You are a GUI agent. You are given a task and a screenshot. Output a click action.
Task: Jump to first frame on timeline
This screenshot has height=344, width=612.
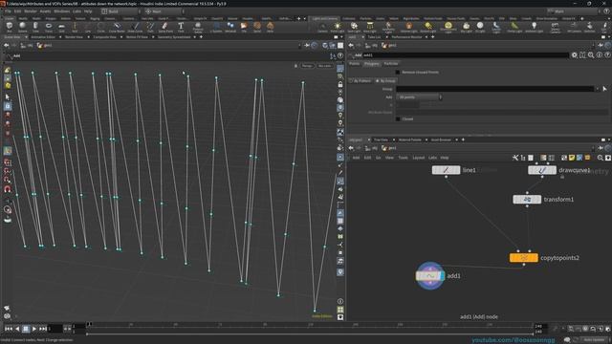(9, 329)
